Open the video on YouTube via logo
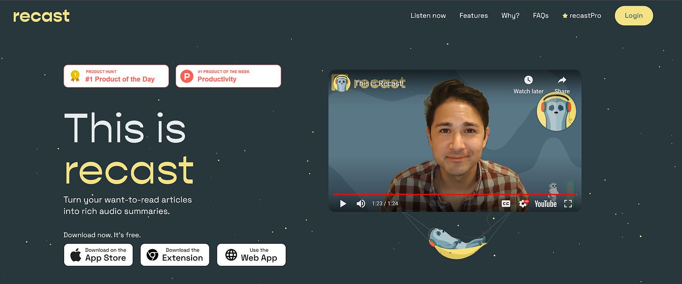Screen dimensions: 682x284 pyautogui.click(x=546, y=203)
